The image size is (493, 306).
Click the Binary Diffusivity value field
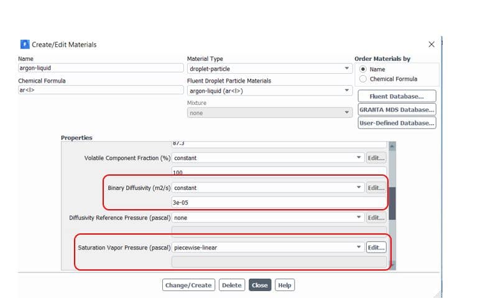click(279, 202)
